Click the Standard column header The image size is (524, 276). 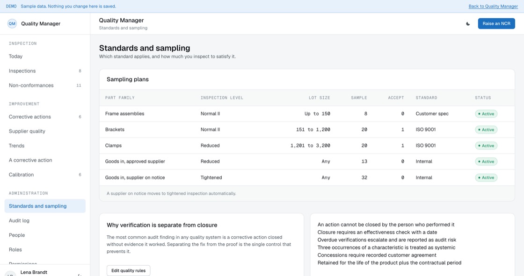click(426, 98)
